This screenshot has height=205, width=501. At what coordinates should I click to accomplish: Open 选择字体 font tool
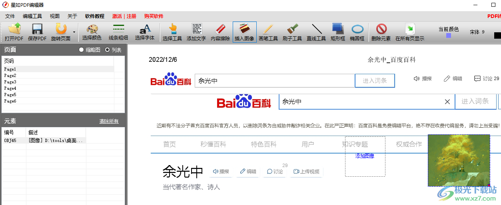click(145, 32)
